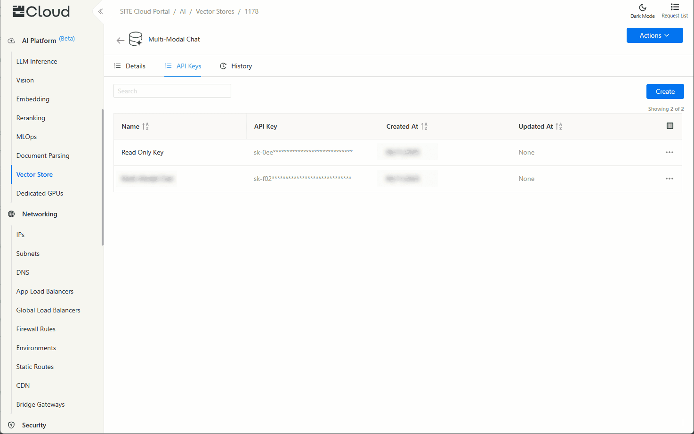Viewport: 694px width, 434px height.
Task: Click the back arrow beside Multi-Modal Chat
Action: pos(121,40)
